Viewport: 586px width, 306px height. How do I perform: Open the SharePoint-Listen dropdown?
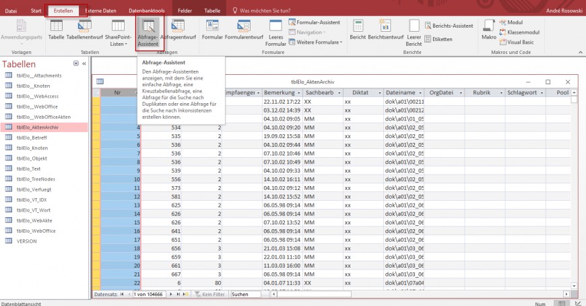[118, 33]
